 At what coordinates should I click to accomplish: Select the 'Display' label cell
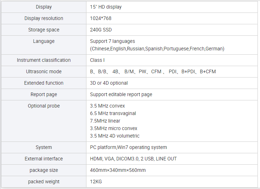[x=44, y=7]
